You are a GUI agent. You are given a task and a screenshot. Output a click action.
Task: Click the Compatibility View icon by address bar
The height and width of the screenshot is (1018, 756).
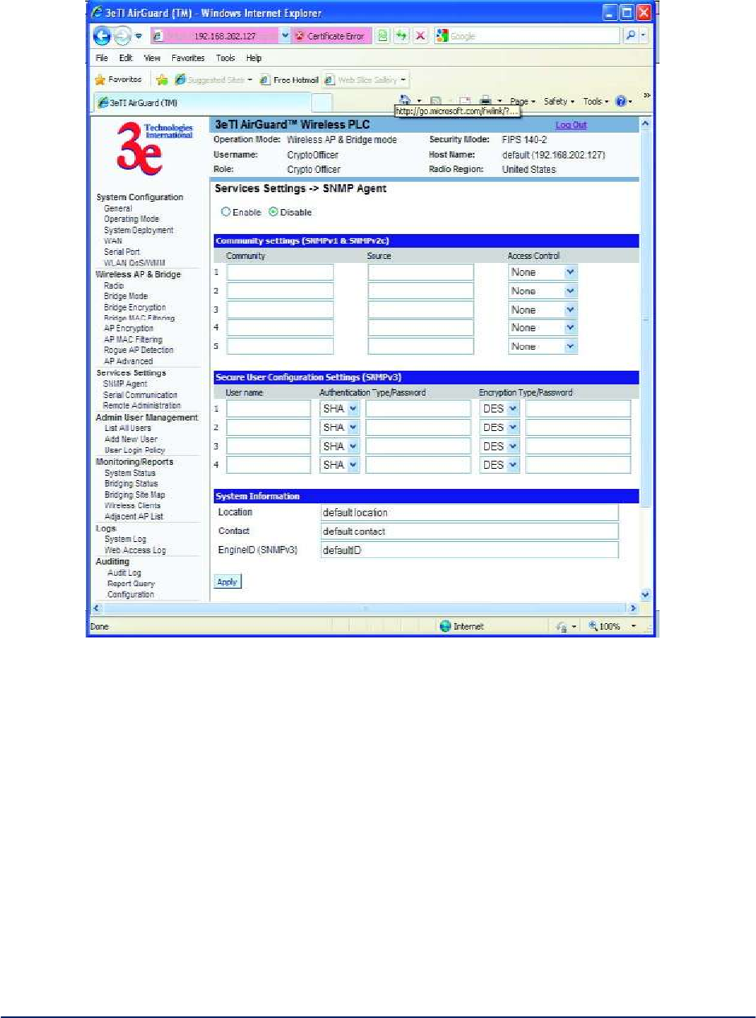pos(384,36)
